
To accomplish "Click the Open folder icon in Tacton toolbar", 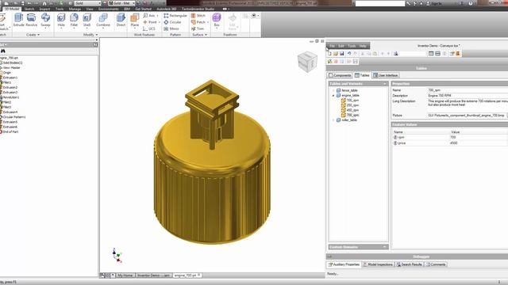I will (336, 54).
